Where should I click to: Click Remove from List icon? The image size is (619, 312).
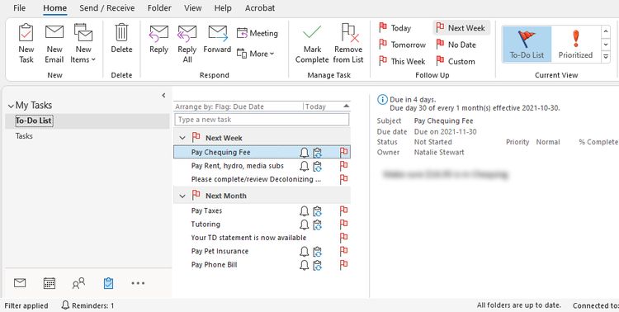pos(350,32)
